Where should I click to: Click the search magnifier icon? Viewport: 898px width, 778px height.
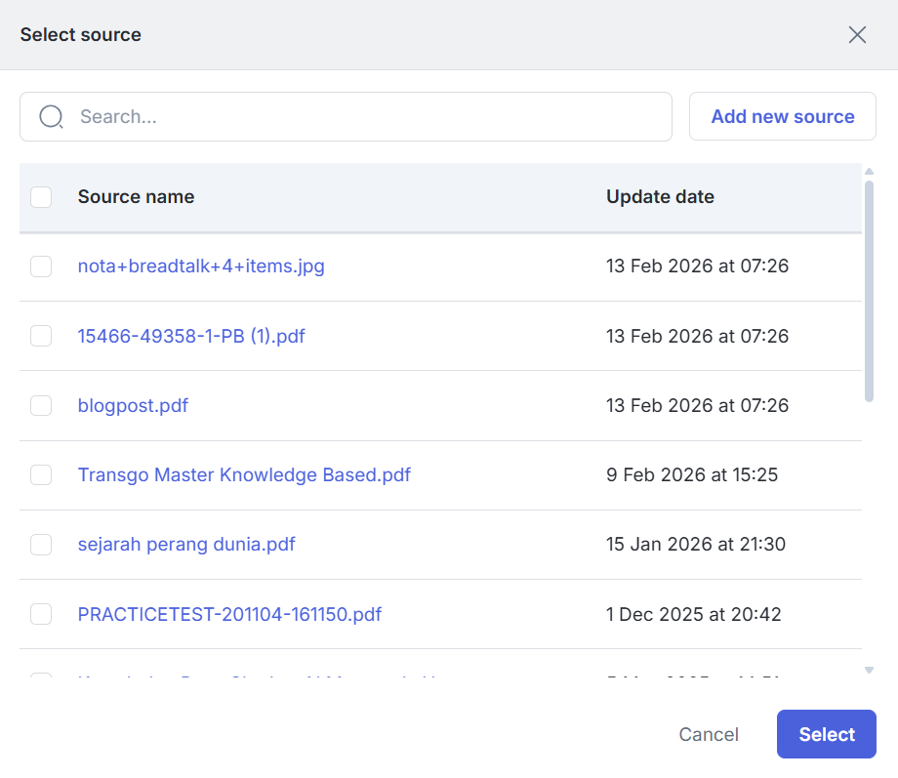point(51,117)
